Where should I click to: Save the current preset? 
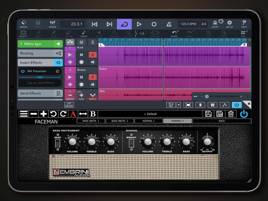pyautogui.click(x=208, y=114)
